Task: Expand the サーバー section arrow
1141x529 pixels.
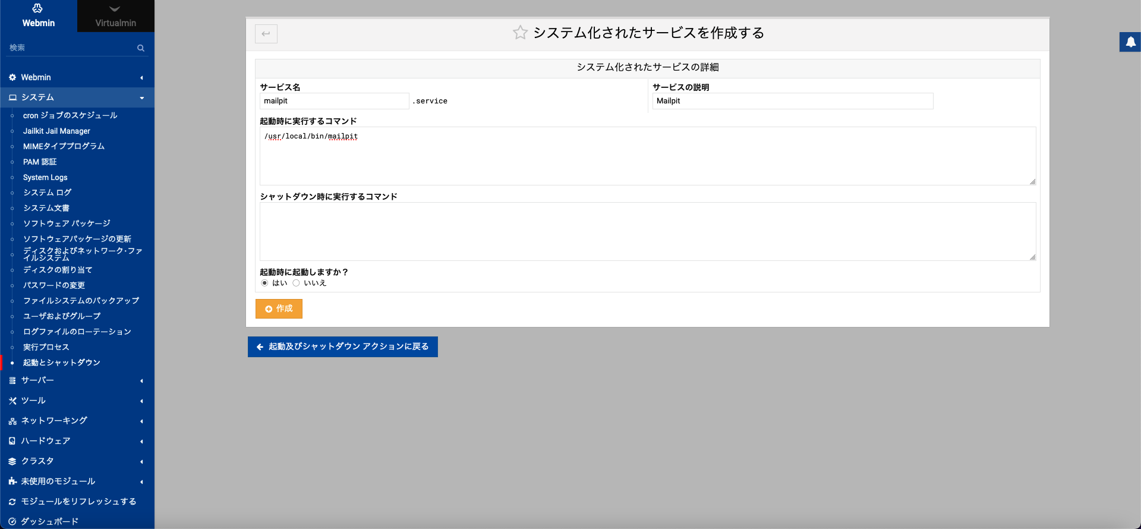Action: (x=141, y=381)
